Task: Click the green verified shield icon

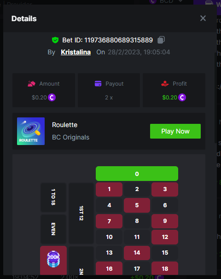Action: pyautogui.click(x=55, y=40)
